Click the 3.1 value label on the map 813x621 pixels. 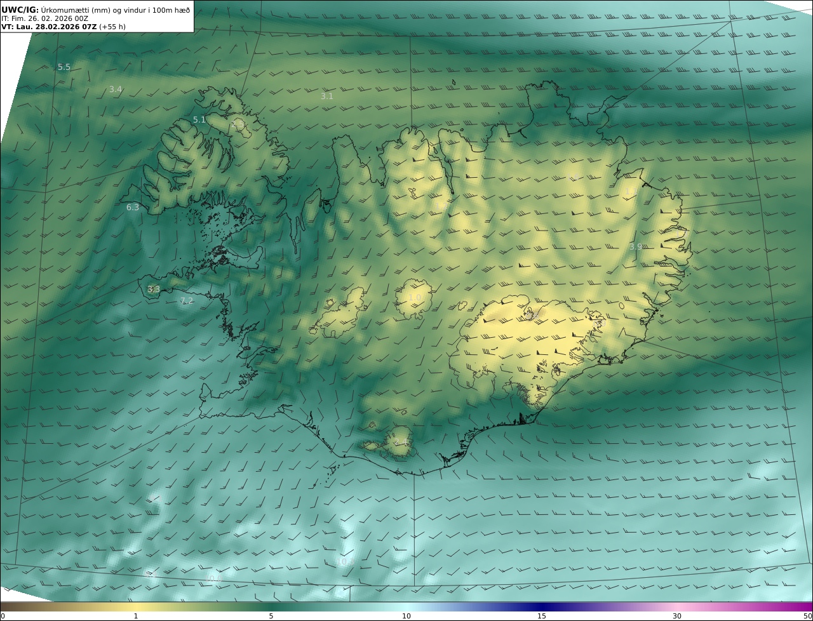326,96
